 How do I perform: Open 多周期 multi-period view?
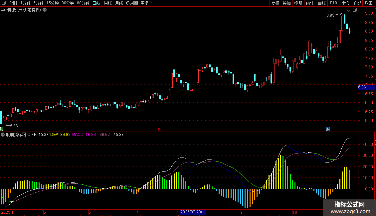pyautogui.click(x=132, y=3)
